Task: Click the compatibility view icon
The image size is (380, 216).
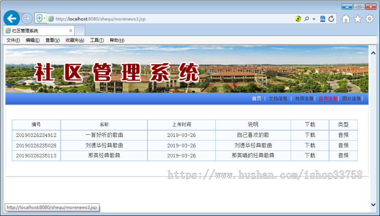Action: [323, 19]
